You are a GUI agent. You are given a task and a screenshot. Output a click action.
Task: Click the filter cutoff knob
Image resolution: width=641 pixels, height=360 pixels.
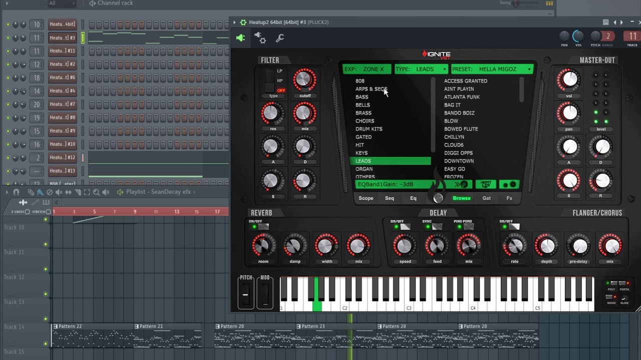tap(304, 79)
